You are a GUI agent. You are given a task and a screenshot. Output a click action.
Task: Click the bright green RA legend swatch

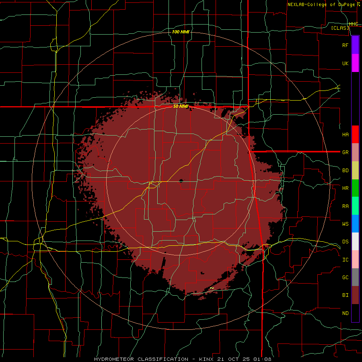coord(355,206)
